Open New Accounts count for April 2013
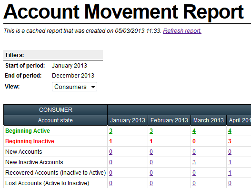This screenshot has height=188, width=251. (x=230, y=152)
